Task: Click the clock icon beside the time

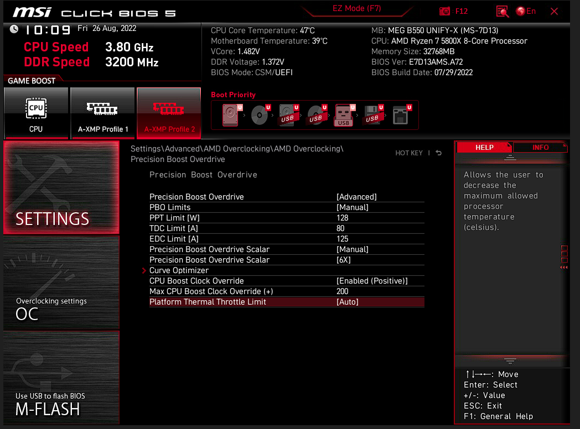Action: click(x=14, y=29)
